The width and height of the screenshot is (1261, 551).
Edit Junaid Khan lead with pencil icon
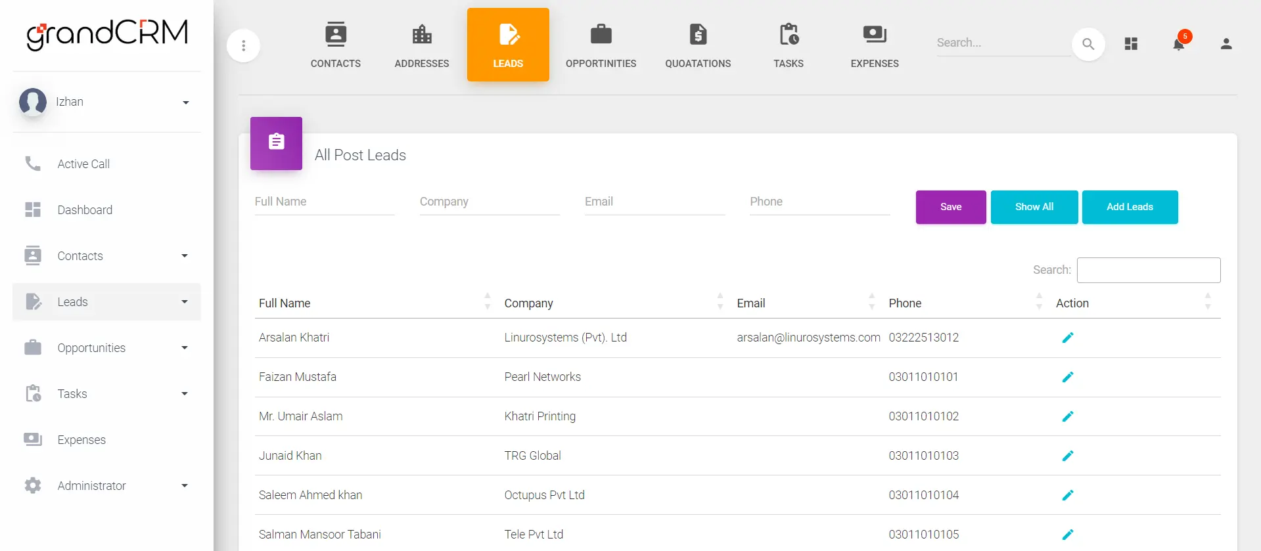pos(1067,456)
